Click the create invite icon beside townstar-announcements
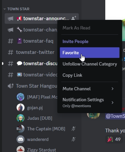Image resolution: width=125 pixels, height=152 pixels. coord(74,18)
